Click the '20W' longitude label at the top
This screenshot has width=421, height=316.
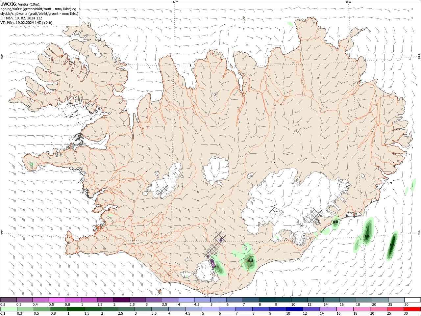click(175, 2)
